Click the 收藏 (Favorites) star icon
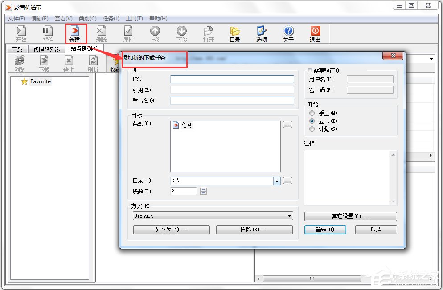 click(114, 64)
